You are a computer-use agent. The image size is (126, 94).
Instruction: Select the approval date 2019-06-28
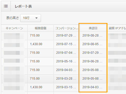93,61
